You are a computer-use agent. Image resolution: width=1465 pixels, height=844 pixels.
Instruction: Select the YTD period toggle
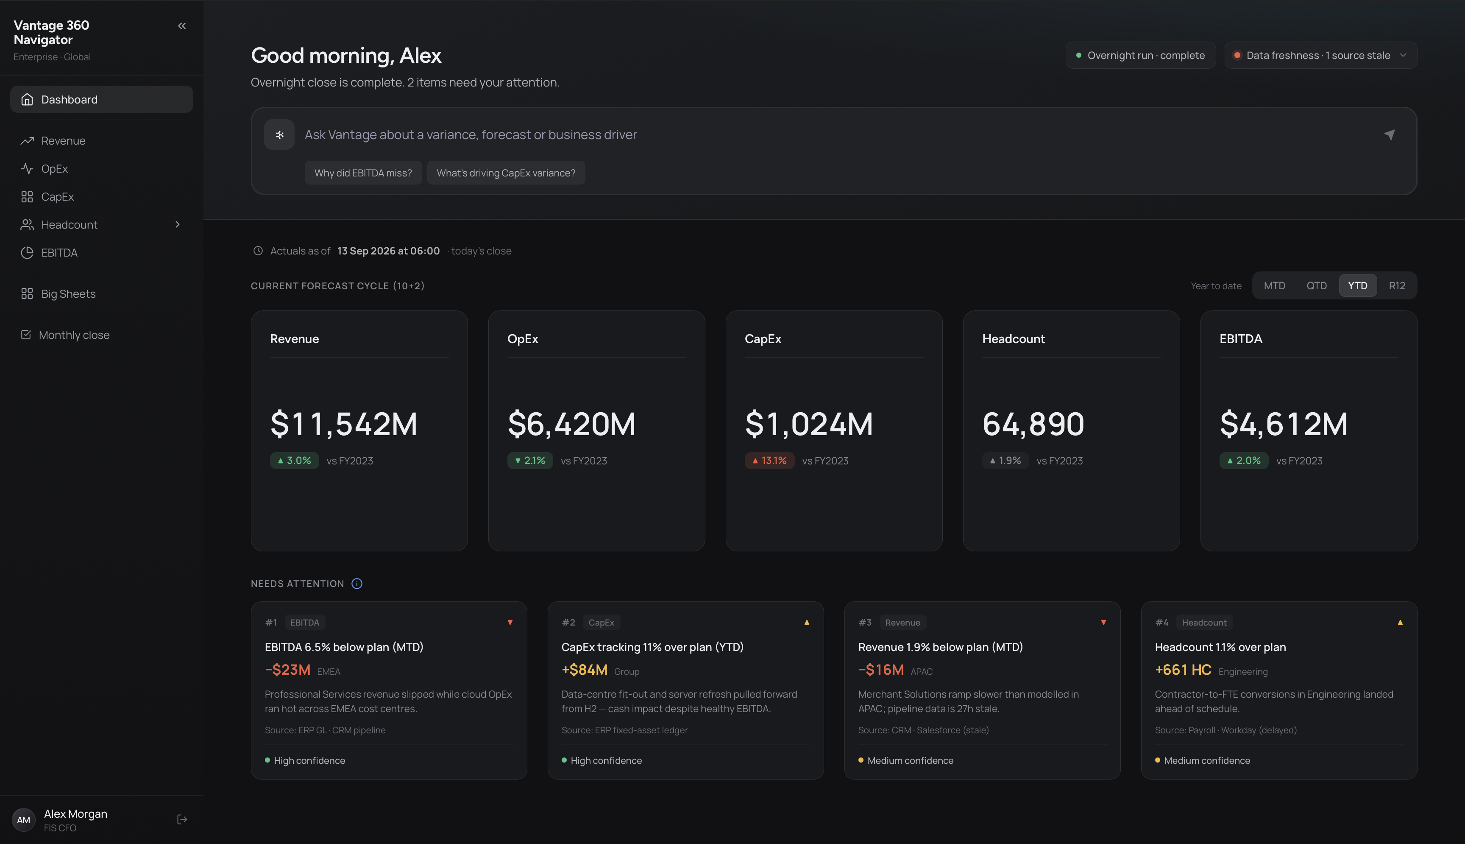tap(1358, 286)
